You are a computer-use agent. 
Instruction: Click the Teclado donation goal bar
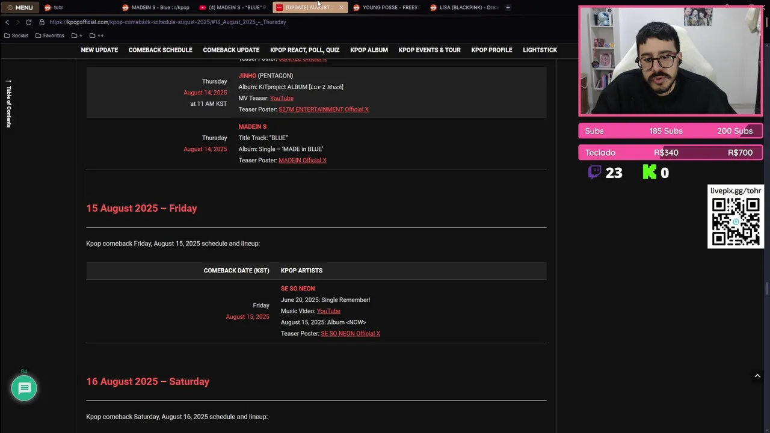tap(671, 153)
